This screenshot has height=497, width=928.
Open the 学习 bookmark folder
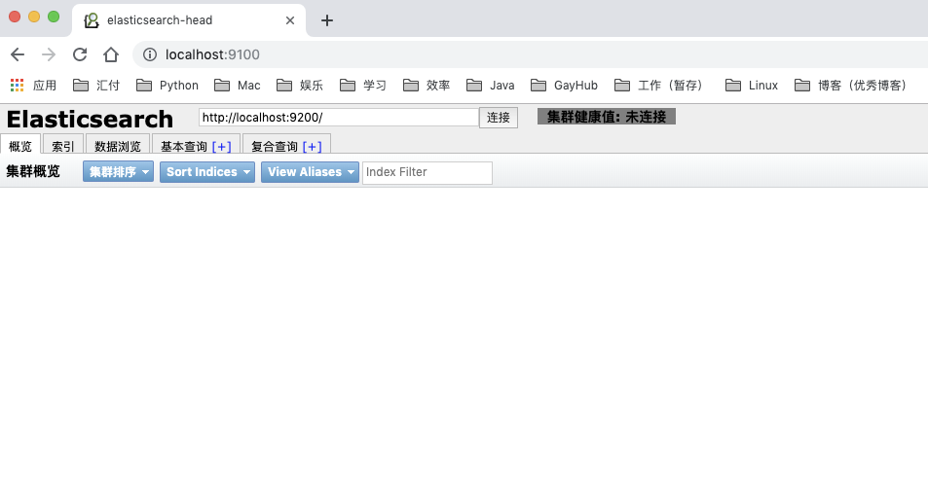point(363,86)
